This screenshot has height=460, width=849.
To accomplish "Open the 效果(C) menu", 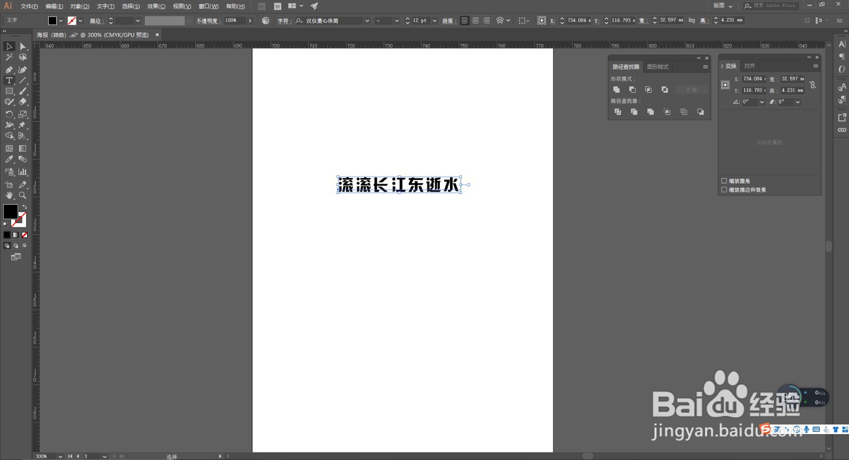I will 156,6.
